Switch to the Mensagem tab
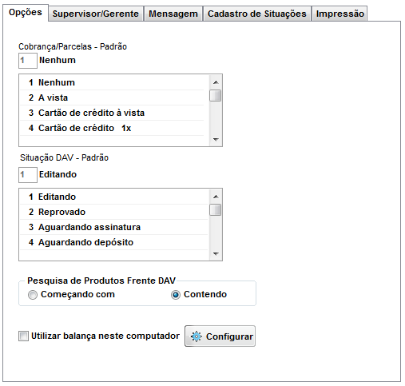 [173, 14]
